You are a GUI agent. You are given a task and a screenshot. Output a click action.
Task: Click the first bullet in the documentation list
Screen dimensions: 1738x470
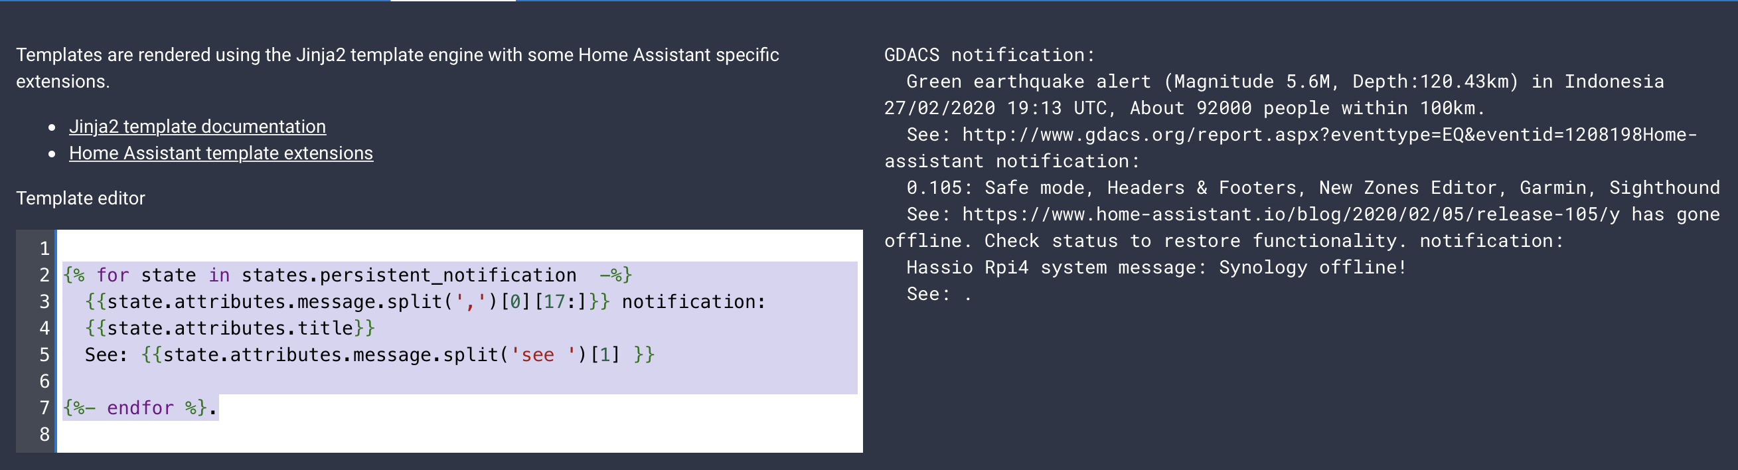[x=52, y=127]
